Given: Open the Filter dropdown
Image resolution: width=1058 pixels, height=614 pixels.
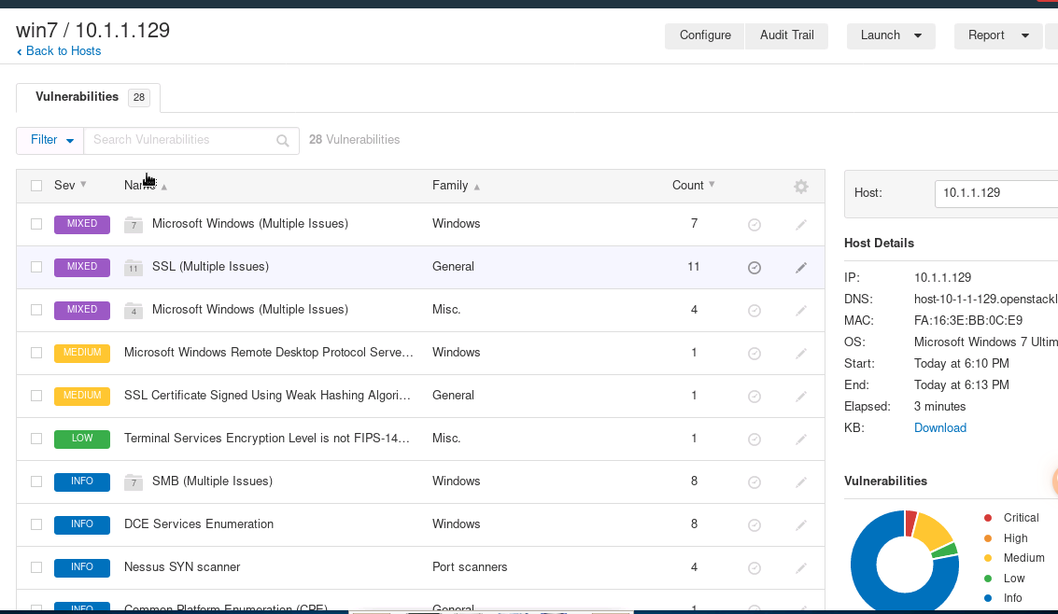Looking at the screenshot, I should (50, 140).
